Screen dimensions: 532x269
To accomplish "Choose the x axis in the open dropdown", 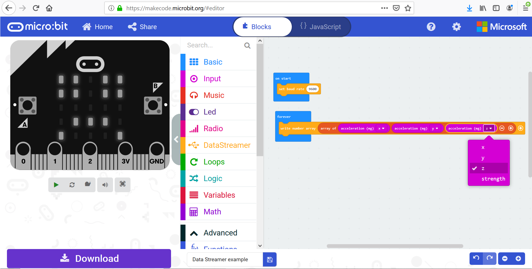I will click(x=483, y=147).
